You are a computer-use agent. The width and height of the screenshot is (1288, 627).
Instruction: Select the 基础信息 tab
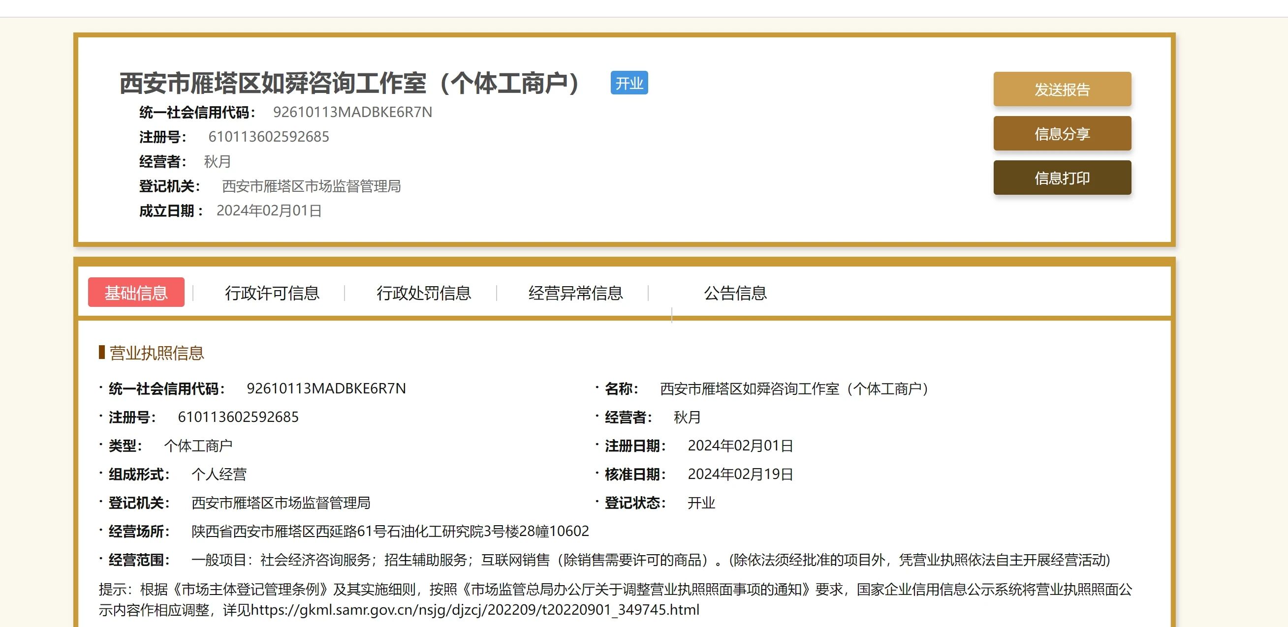point(136,292)
